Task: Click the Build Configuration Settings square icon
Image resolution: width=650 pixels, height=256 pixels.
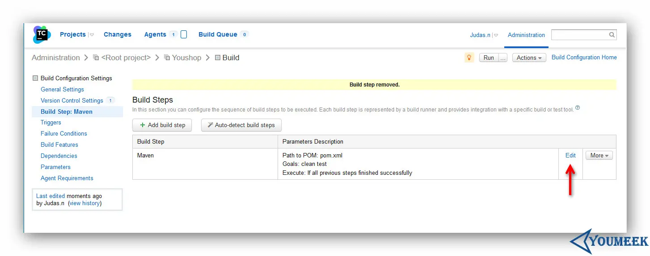Action: click(x=35, y=78)
